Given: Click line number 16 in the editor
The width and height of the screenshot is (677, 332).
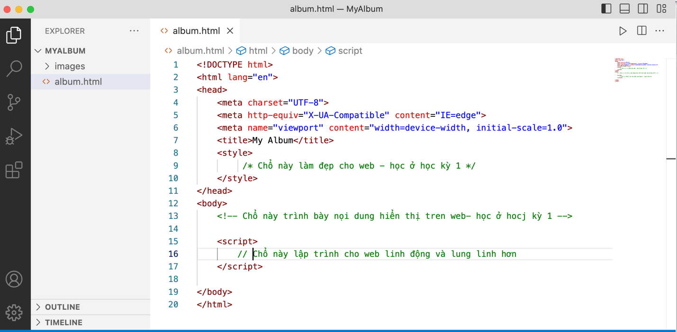Looking at the screenshot, I should coord(173,254).
